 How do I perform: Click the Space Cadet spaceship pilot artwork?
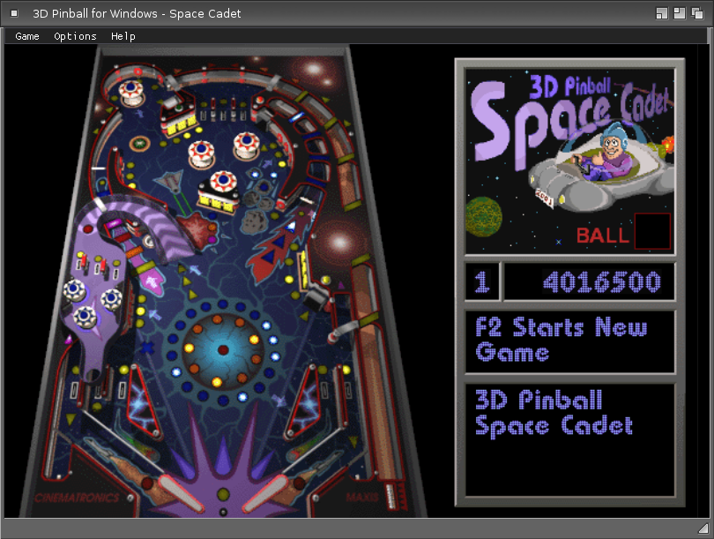[601, 168]
